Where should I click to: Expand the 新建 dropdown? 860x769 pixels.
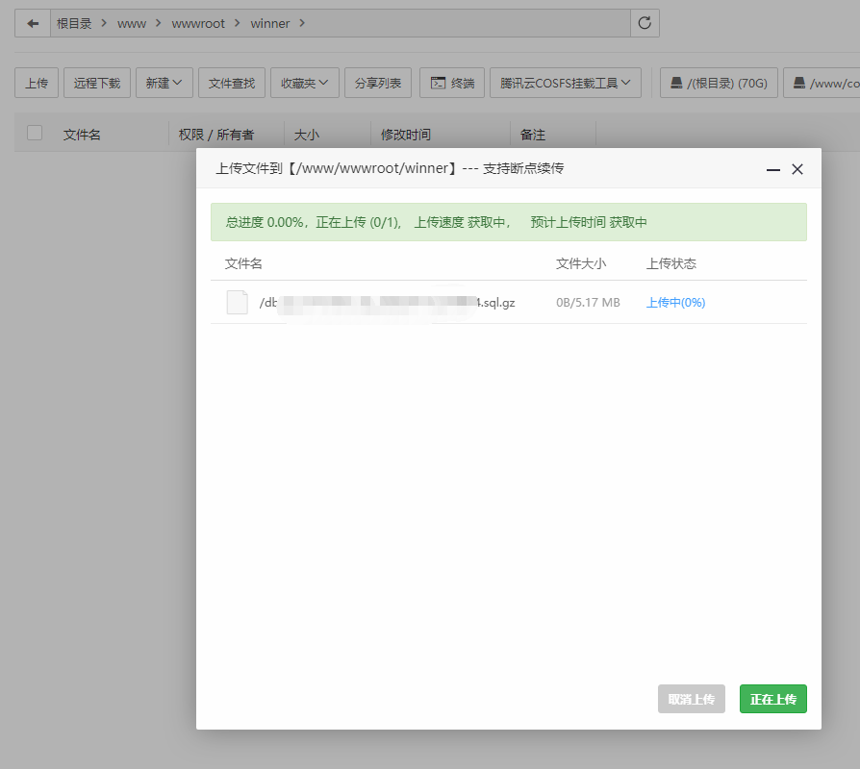(164, 84)
